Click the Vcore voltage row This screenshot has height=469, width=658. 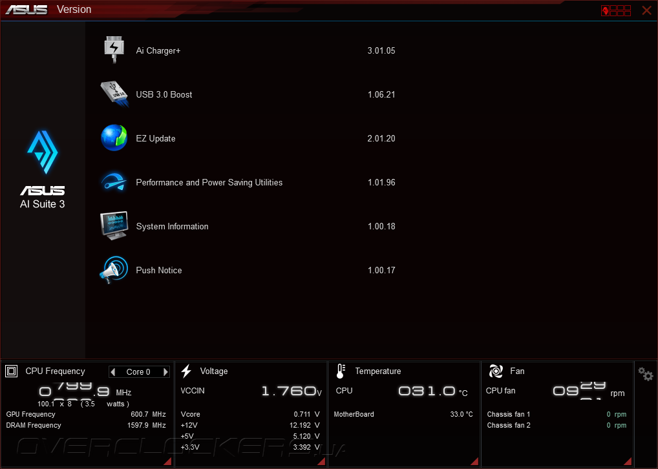250,415
